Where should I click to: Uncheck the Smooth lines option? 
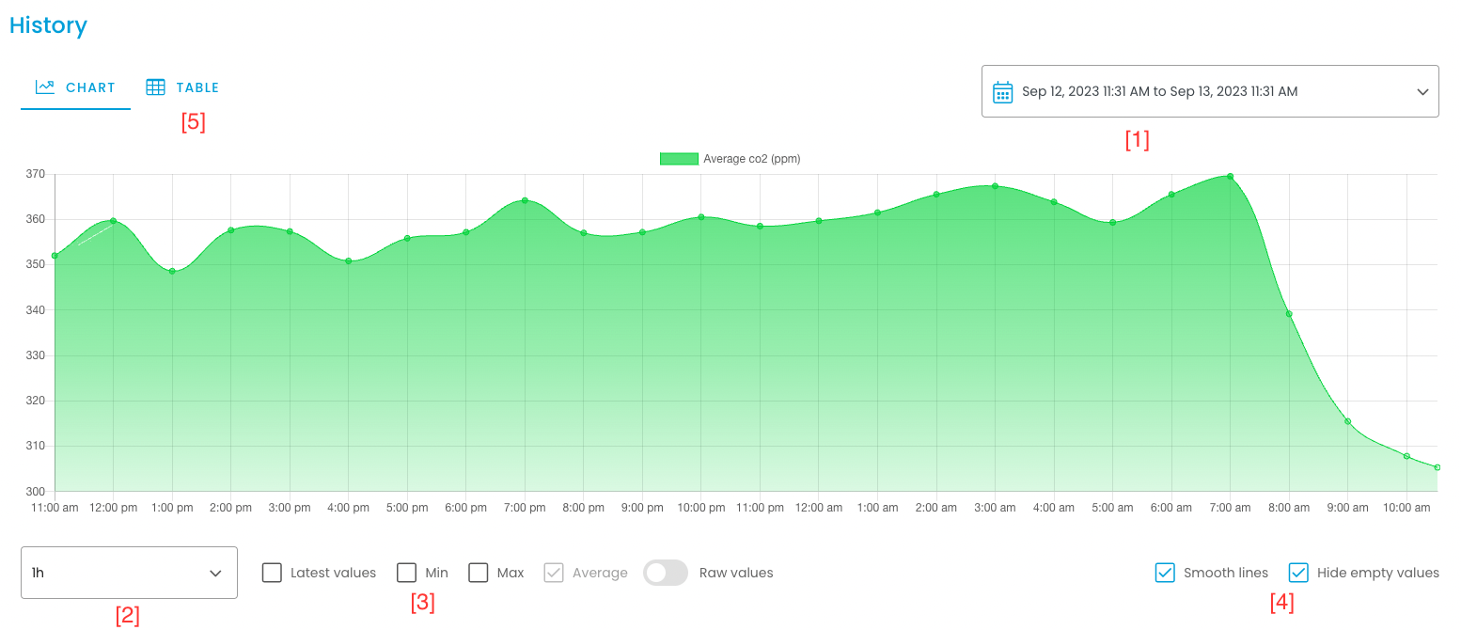(1165, 572)
